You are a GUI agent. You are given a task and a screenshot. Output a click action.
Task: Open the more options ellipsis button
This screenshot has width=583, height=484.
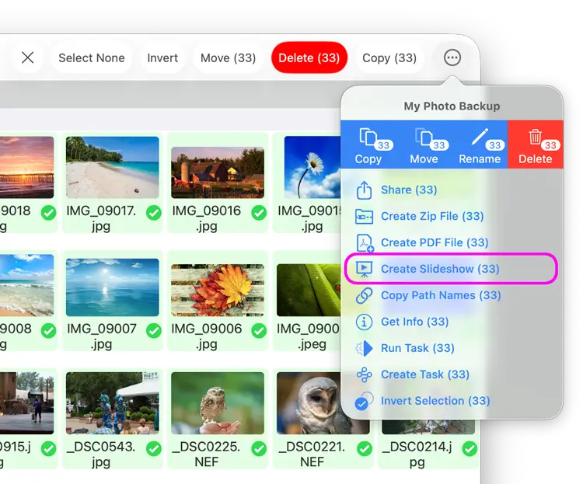pyautogui.click(x=452, y=58)
